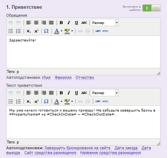This screenshot has width=167, height=158.
Task: Remove link in the Обращение editor
Action: tap(87, 31)
